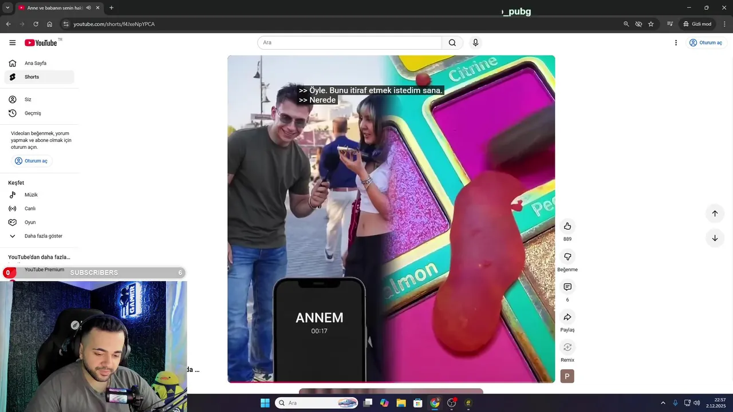Open OBS Studio from taskbar
733x412 pixels.
point(452,403)
